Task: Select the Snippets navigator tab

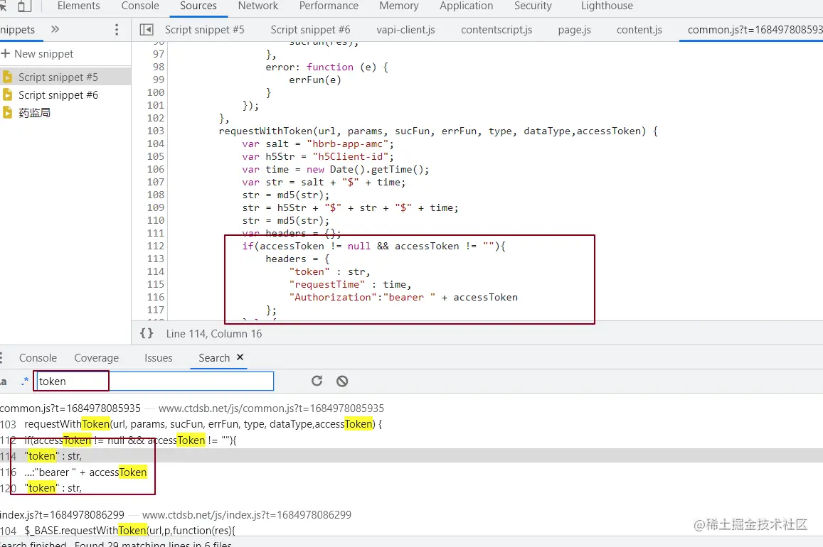Action: pos(17,30)
